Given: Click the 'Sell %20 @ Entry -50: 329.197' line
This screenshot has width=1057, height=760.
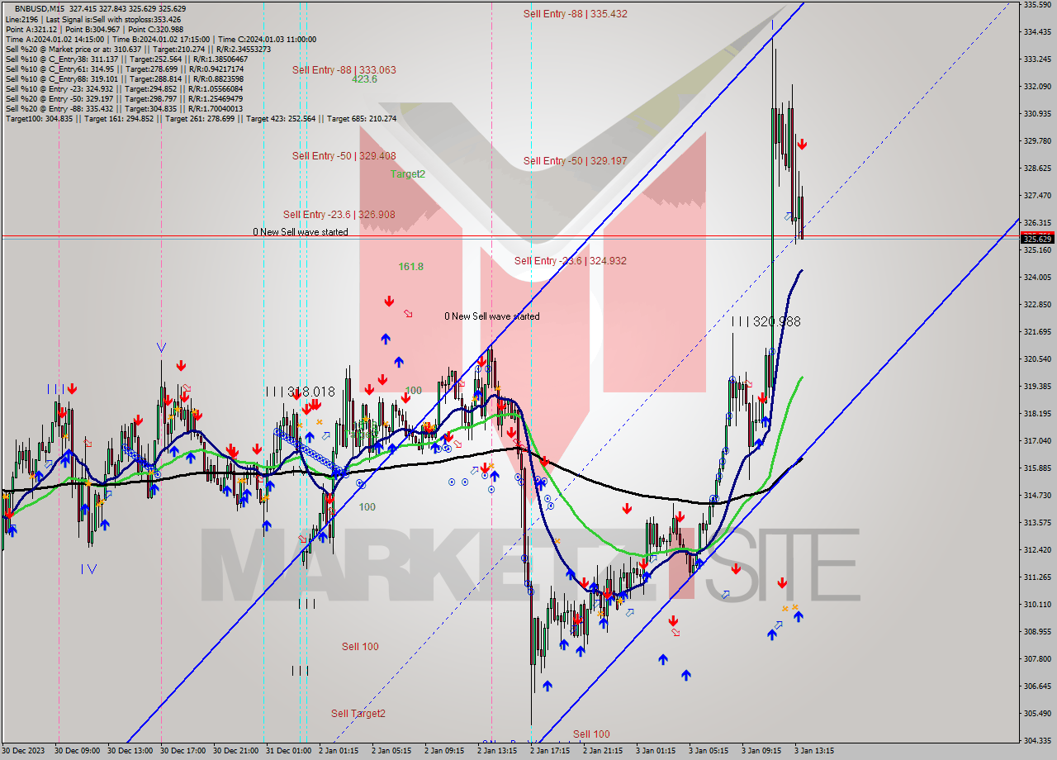Looking at the screenshot, I should (124, 98).
